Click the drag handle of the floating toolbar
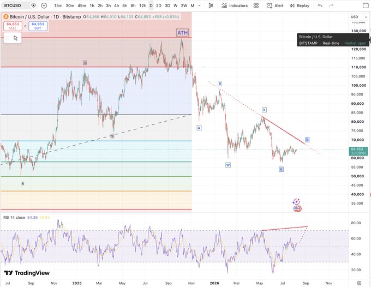Screen dimensions: 371x287 coord(7,38)
